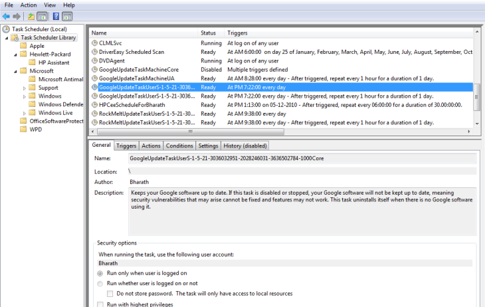This screenshot has width=485, height=307.
Task: Collapse the Hewlett-Packard tree node
Action: 15,54
